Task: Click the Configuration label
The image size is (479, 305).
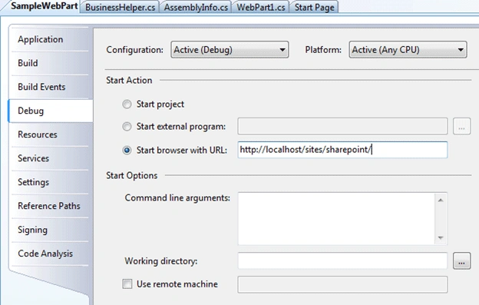Action: [x=135, y=50]
